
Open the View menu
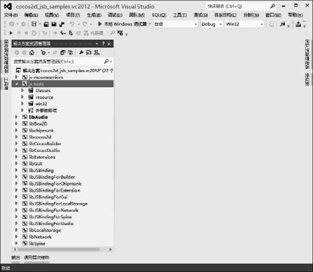click(52, 15)
